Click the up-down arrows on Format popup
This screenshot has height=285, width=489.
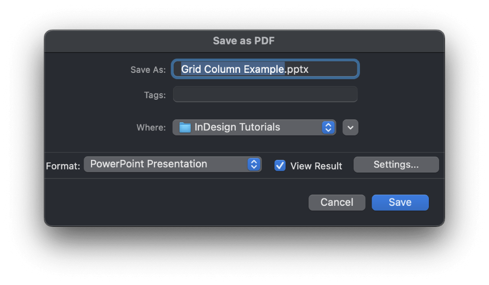(254, 164)
